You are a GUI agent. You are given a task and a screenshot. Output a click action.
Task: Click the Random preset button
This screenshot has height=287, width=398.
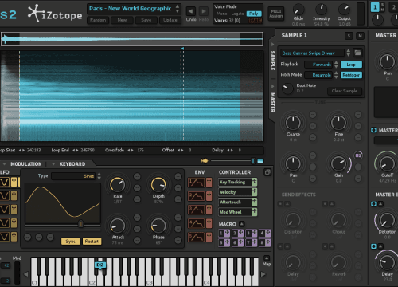(98, 20)
